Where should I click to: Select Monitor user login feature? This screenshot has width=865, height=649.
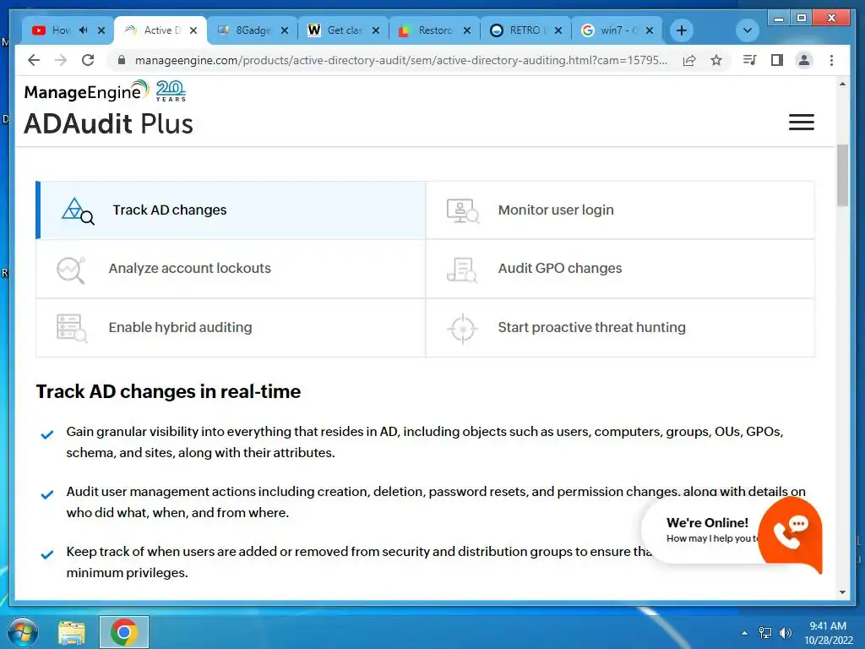coord(620,210)
